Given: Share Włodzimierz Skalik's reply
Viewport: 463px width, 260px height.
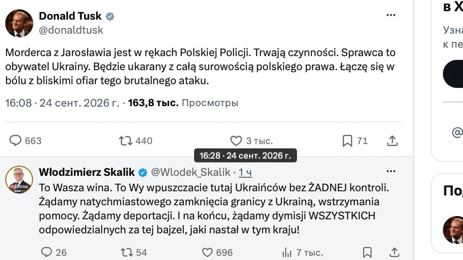Looking at the screenshot, I should click(x=394, y=253).
